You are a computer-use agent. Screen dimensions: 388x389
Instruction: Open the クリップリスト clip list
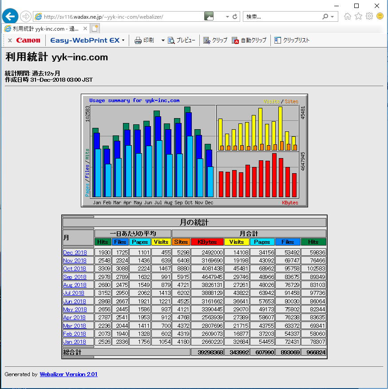pyautogui.click(x=292, y=40)
